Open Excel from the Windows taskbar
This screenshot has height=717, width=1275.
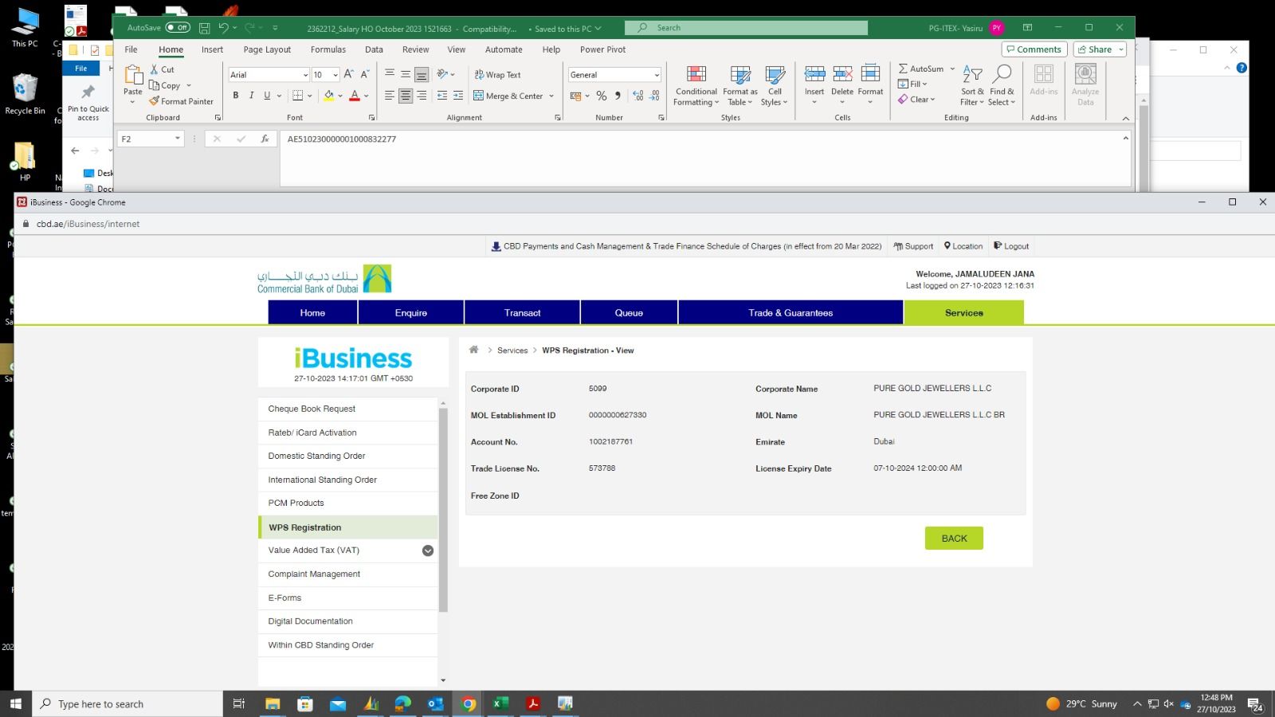point(500,703)
